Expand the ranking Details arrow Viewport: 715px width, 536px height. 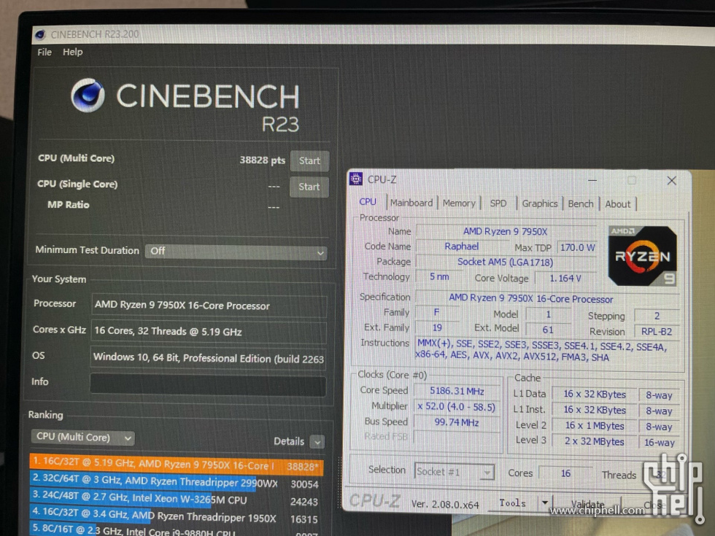317,441
